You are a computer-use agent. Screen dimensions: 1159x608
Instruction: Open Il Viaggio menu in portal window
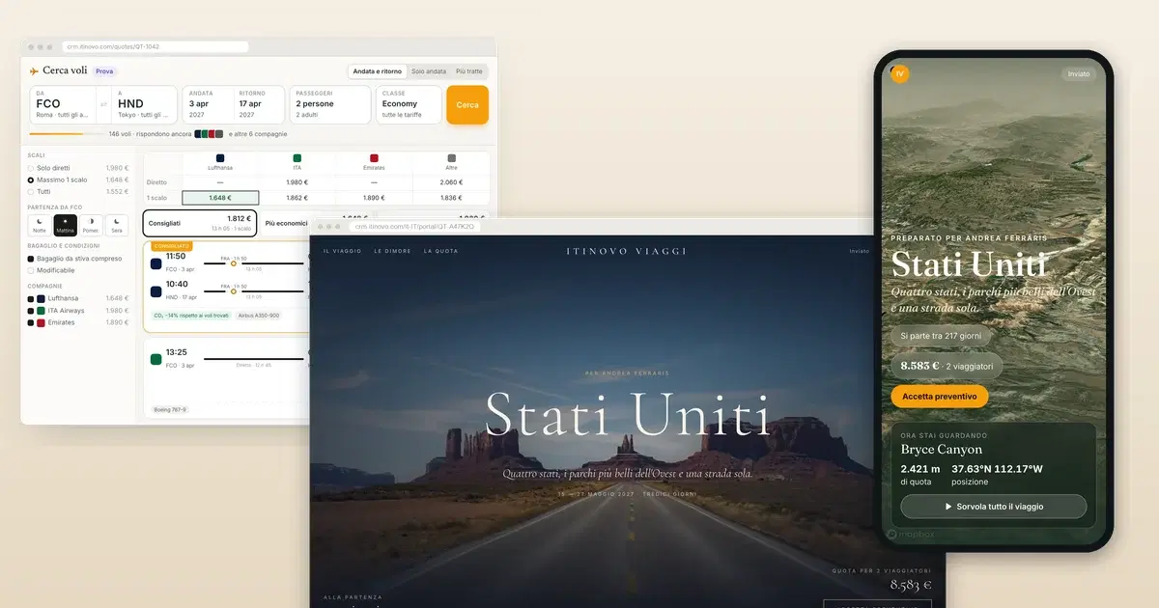tap(341, 251)
